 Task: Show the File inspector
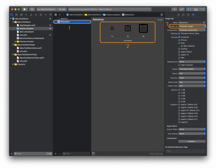point(178,15)
